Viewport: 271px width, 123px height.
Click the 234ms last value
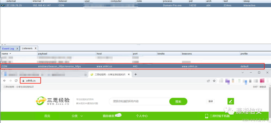pyautogui.click(x=227, y=5)
